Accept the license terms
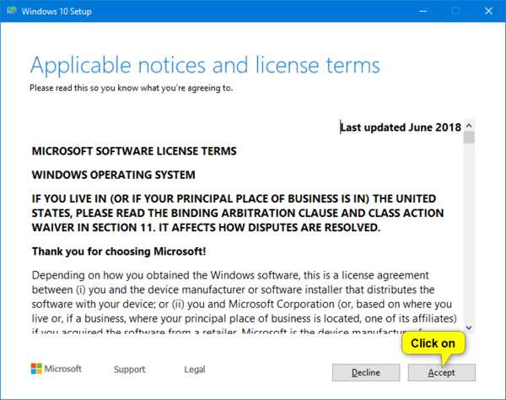The height and width of the screenshot is (400, 506). click(442, 372)
